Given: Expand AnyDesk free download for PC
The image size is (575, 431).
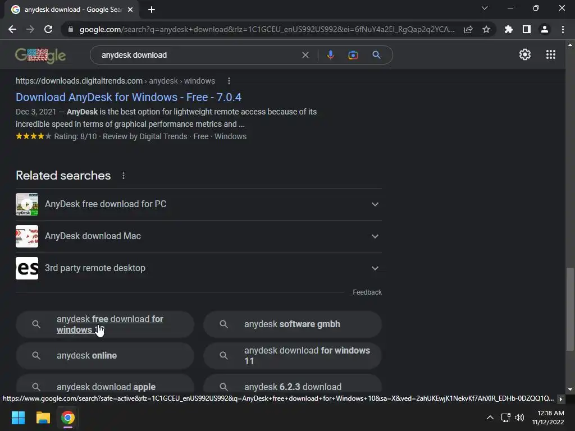Looking at the screenshot, I should pyautogui.click(x=198, y=204).
